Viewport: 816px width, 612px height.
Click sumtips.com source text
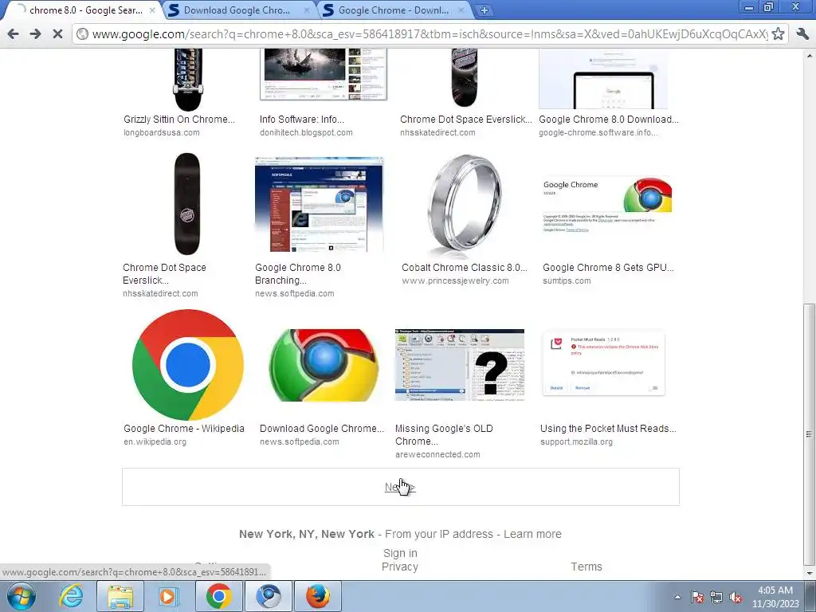[x=567, y=281]
